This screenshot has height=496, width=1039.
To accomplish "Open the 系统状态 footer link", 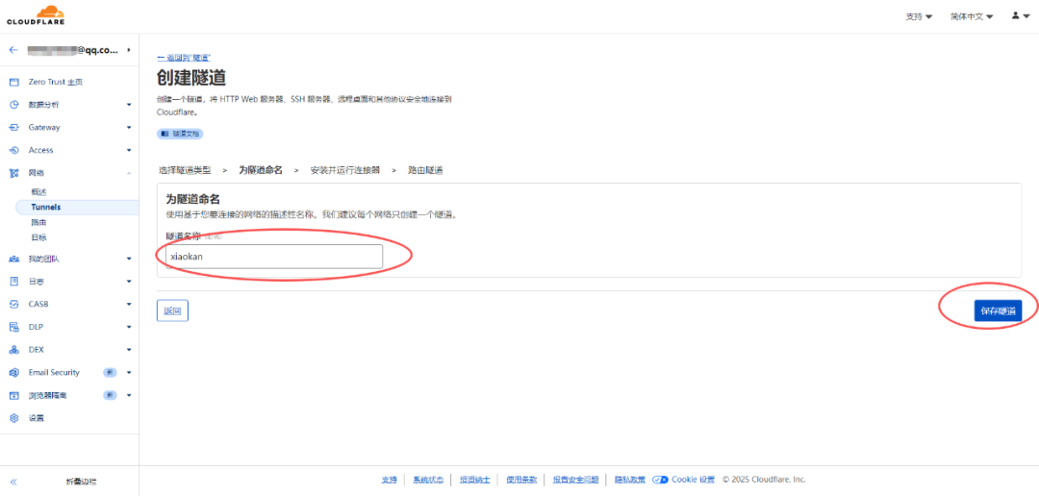I will pos(428,480).
